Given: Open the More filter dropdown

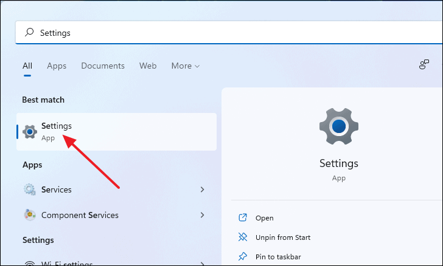Looking at the screenshot, I should (186, 66).
